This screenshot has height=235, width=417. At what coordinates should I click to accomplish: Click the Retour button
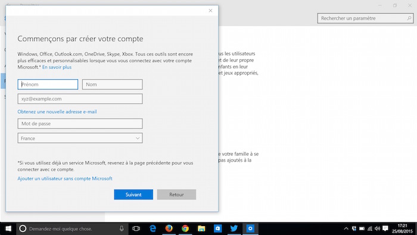(176, 194)
